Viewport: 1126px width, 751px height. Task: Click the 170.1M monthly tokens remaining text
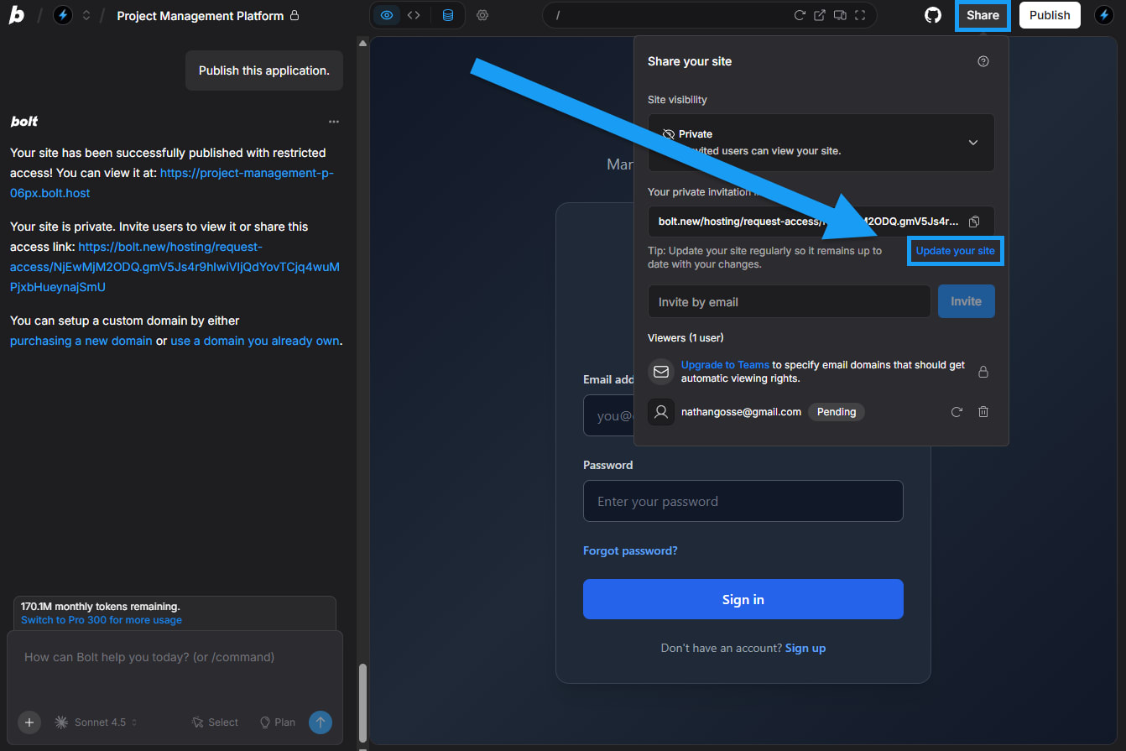coord(101,606)
